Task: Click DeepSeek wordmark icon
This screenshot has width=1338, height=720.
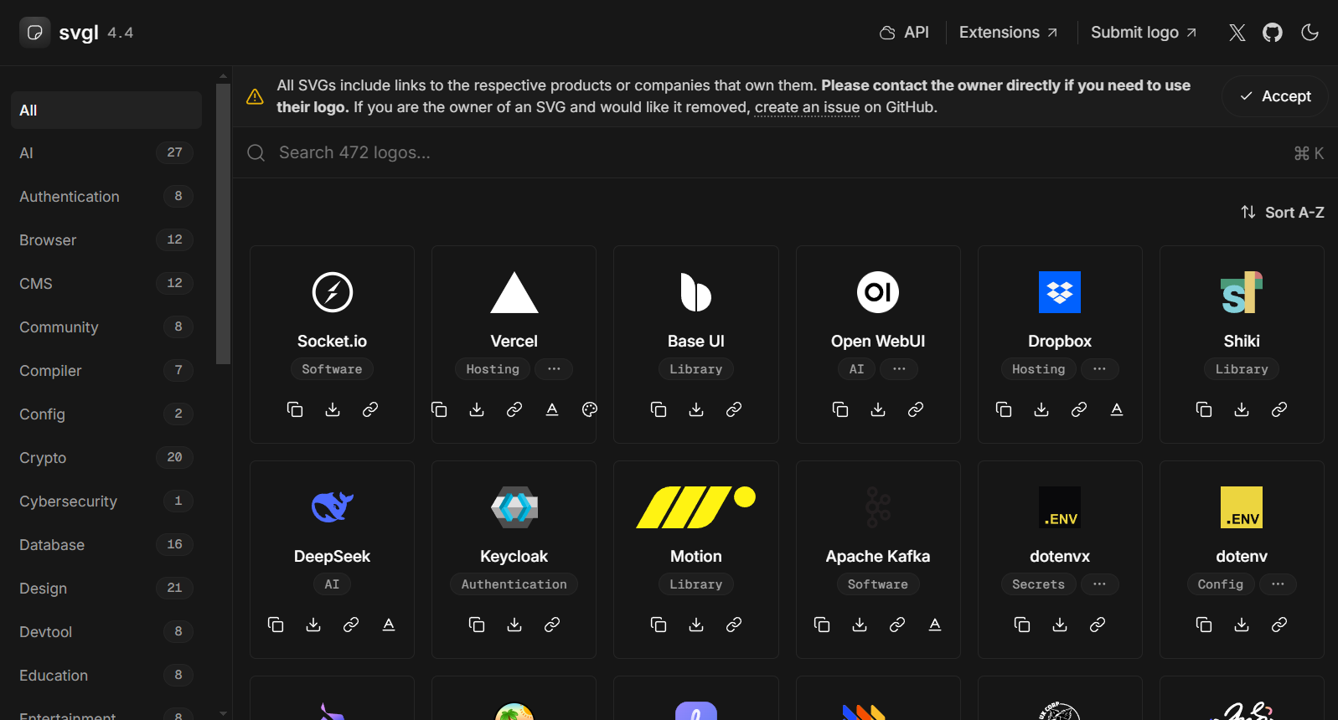Action: tap(389, 625)
